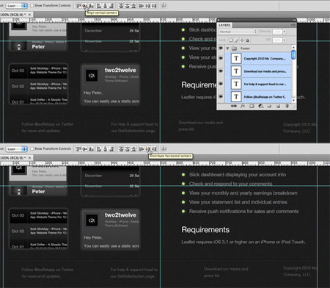Open the Layer auto-select dropdown in the top options bar
The width and height of the screenshot is (330, 288).
[x=16, y=5]
